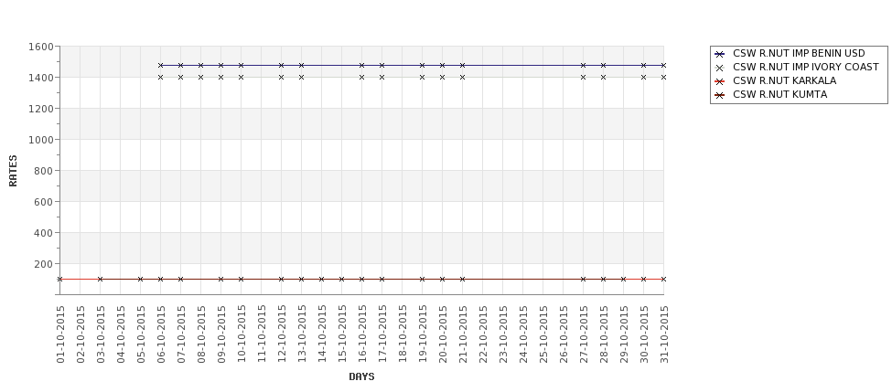
Task: Select the bottom-line data point on 05-10-2015
Action: 141,279
